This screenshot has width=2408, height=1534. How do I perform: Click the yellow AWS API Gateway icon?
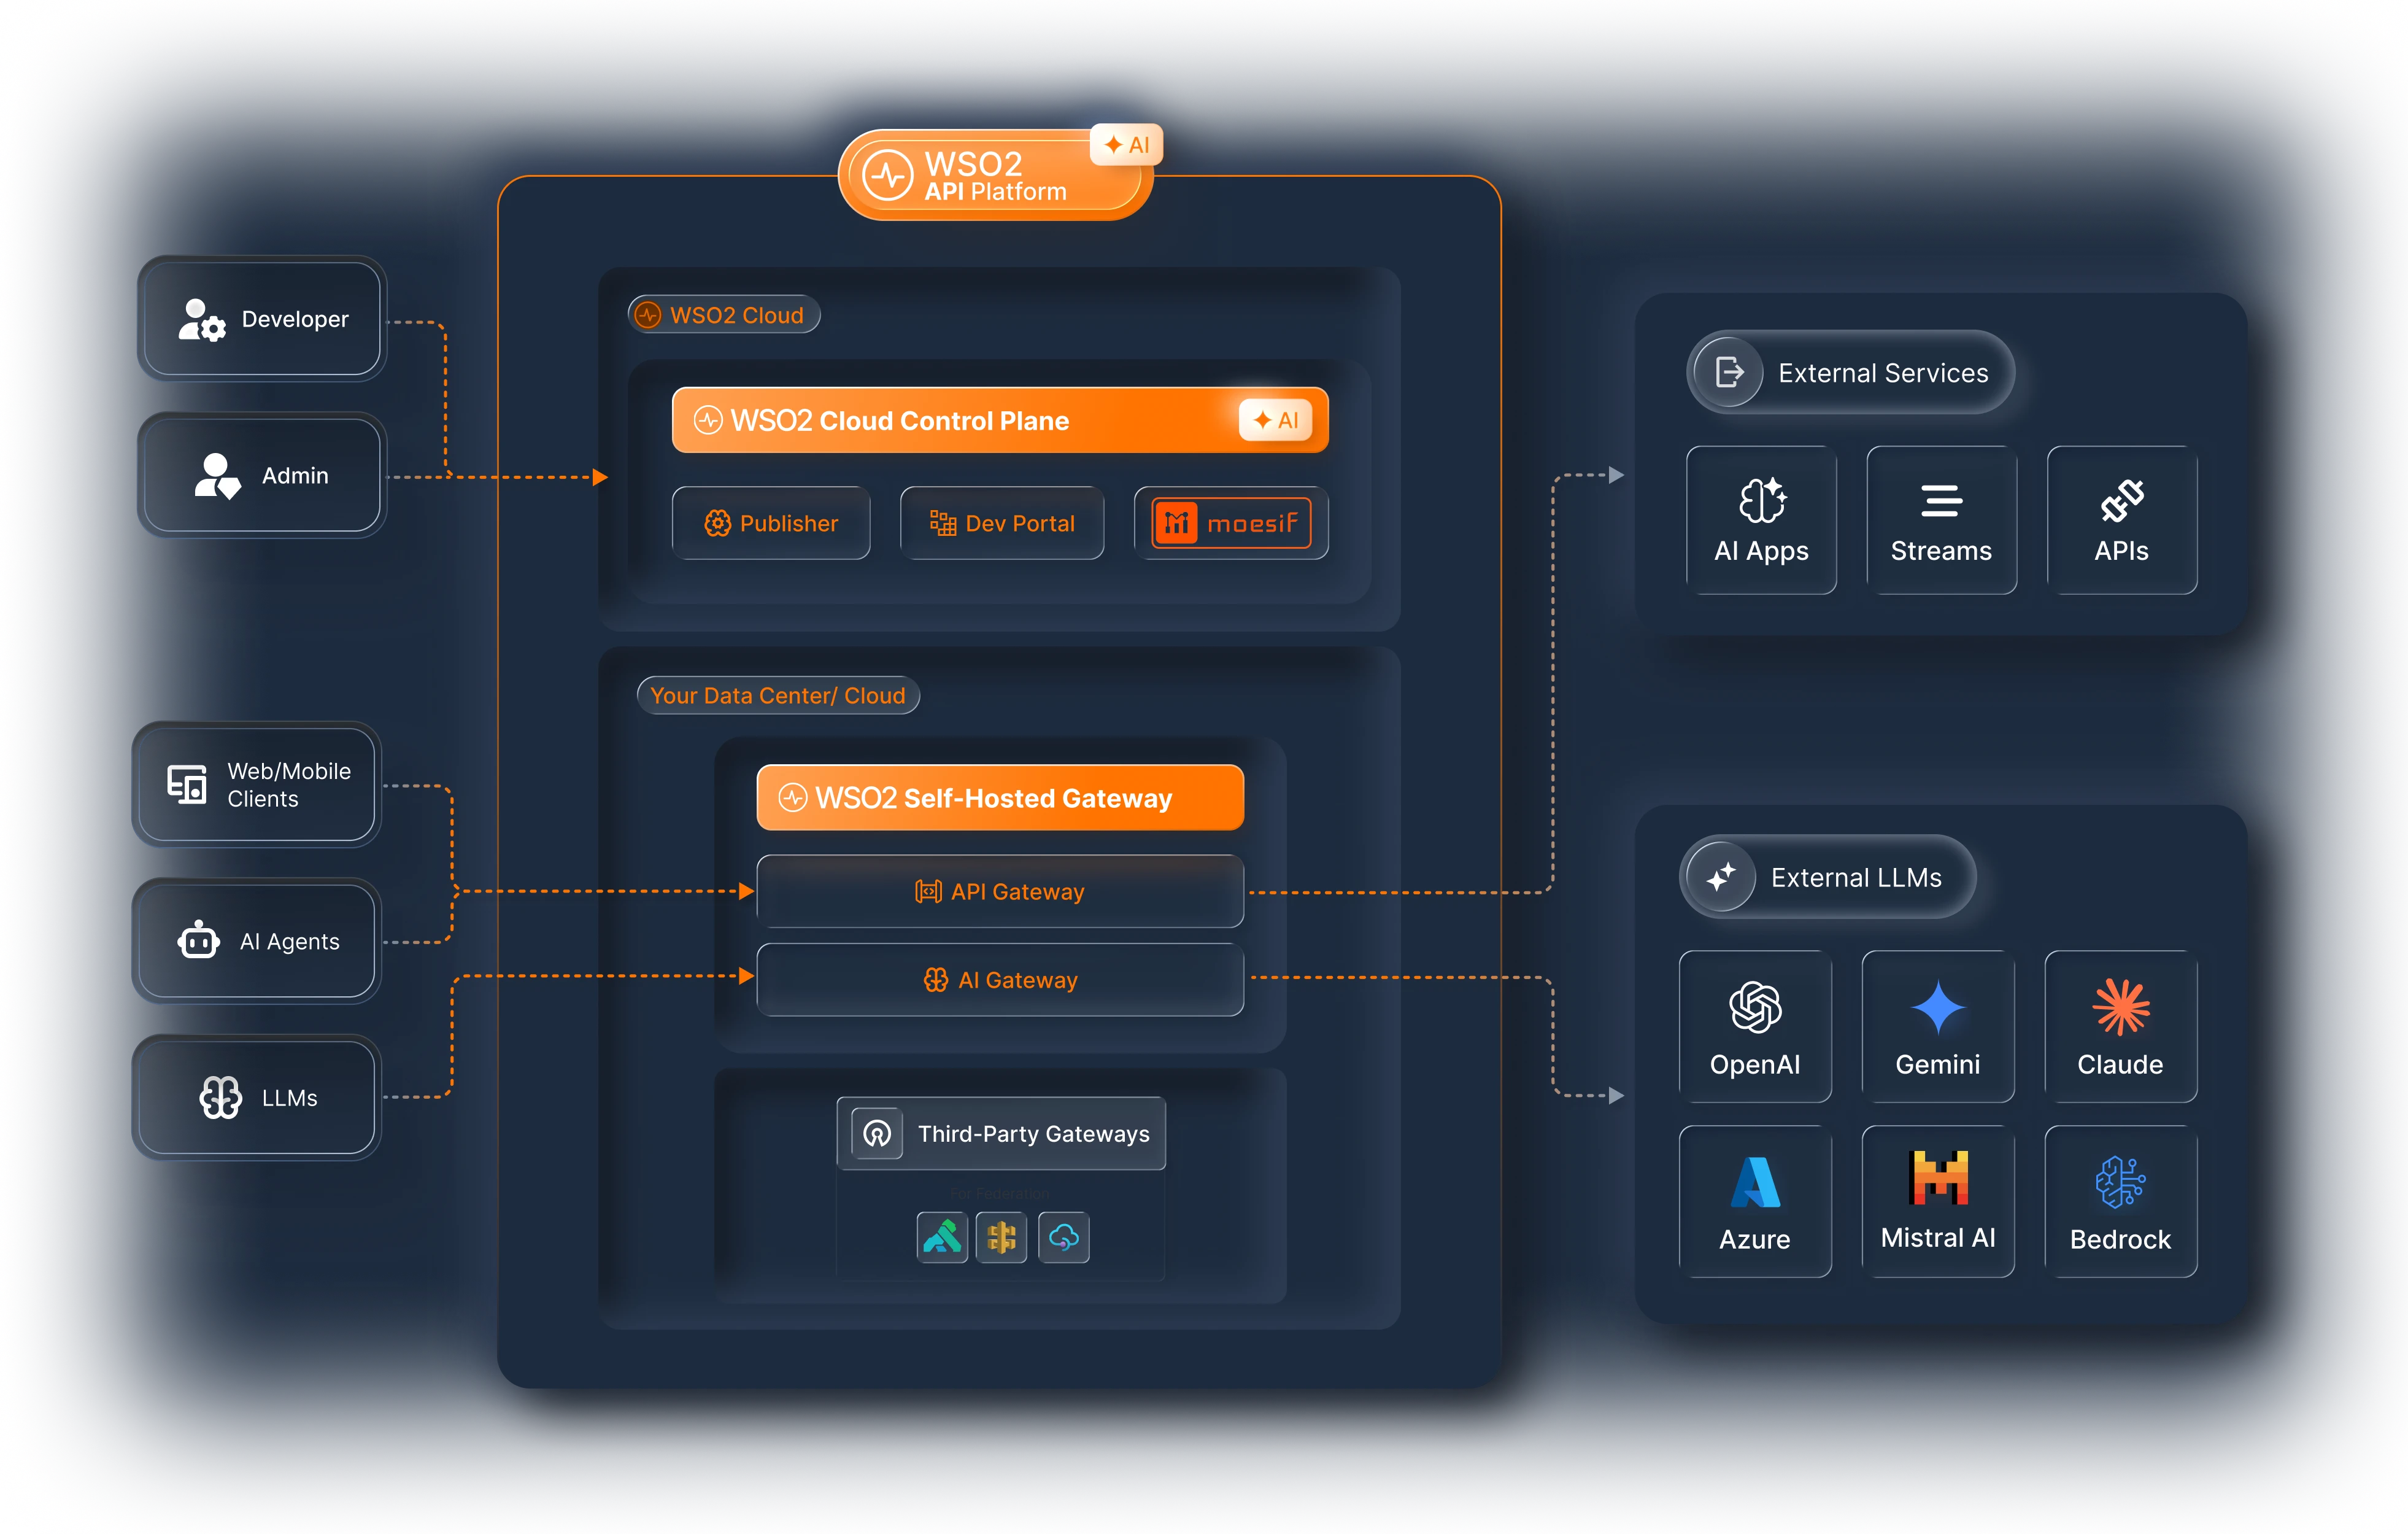pyautogui.click(x=1001, y=1238)
